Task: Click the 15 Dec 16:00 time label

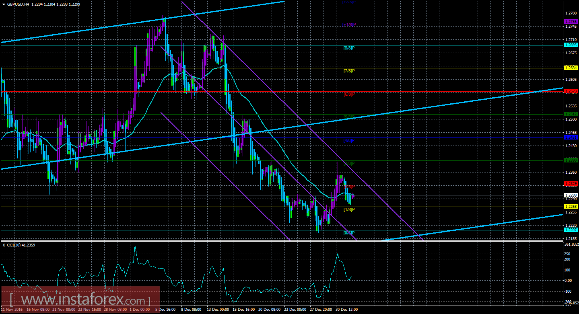Action: coord(244,310)
